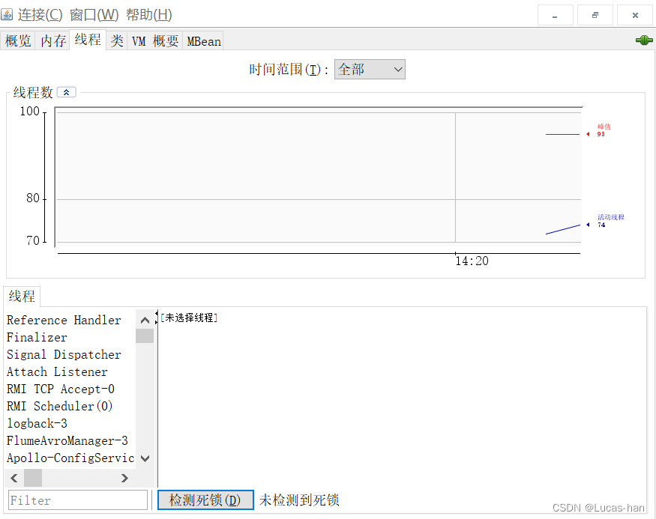The height and width of the screenshot is (519, 656).
Task: Close the internal connection window
Action: coord(635,16)
